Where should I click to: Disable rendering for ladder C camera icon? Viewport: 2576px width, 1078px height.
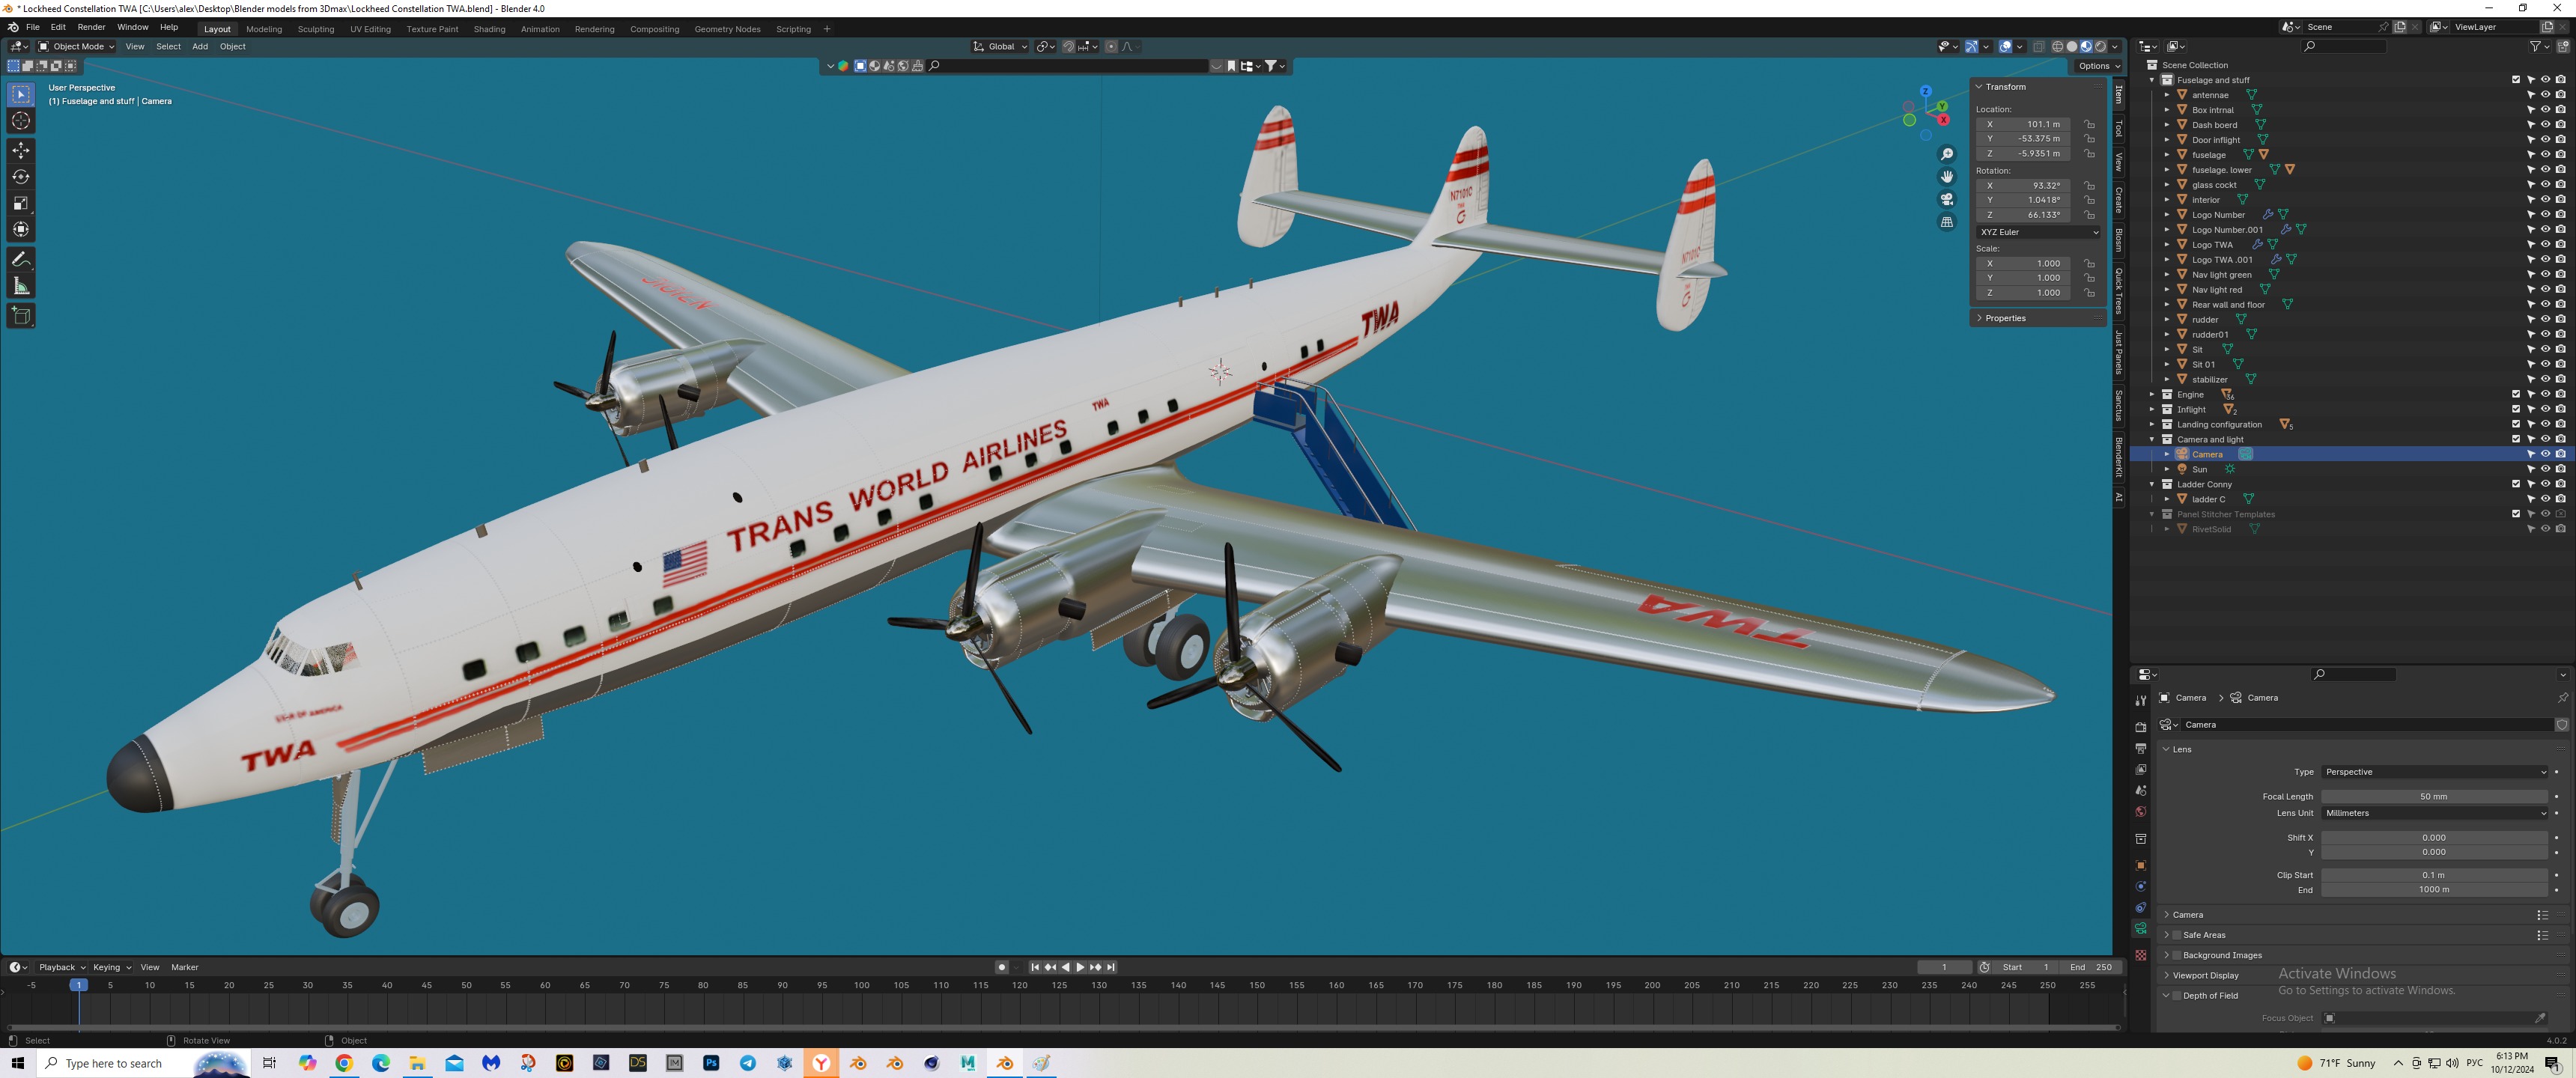(2560, 499)
